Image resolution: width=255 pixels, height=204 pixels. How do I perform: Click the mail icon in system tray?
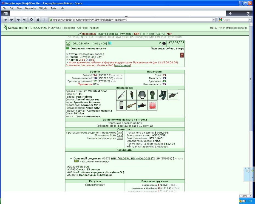[244, 201]
